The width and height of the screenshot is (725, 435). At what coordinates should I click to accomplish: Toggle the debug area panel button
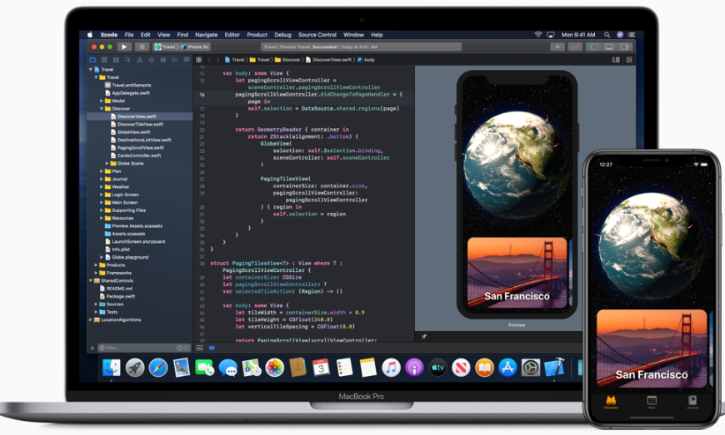[x=609, y=47]
